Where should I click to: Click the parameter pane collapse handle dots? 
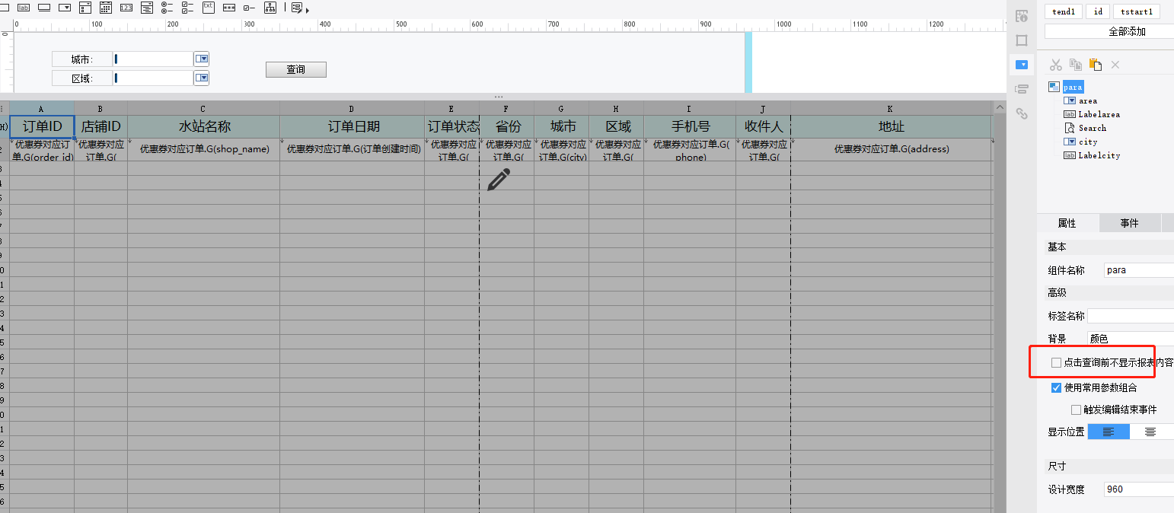click(499, 97)
